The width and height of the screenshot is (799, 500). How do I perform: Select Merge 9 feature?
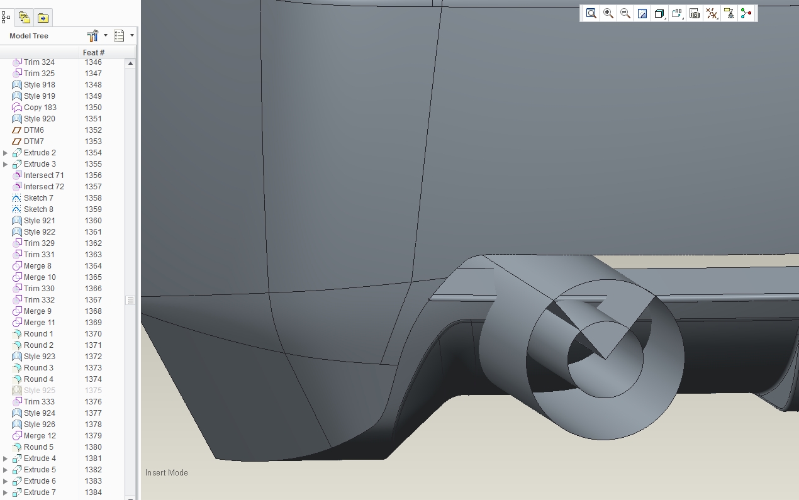38,311
